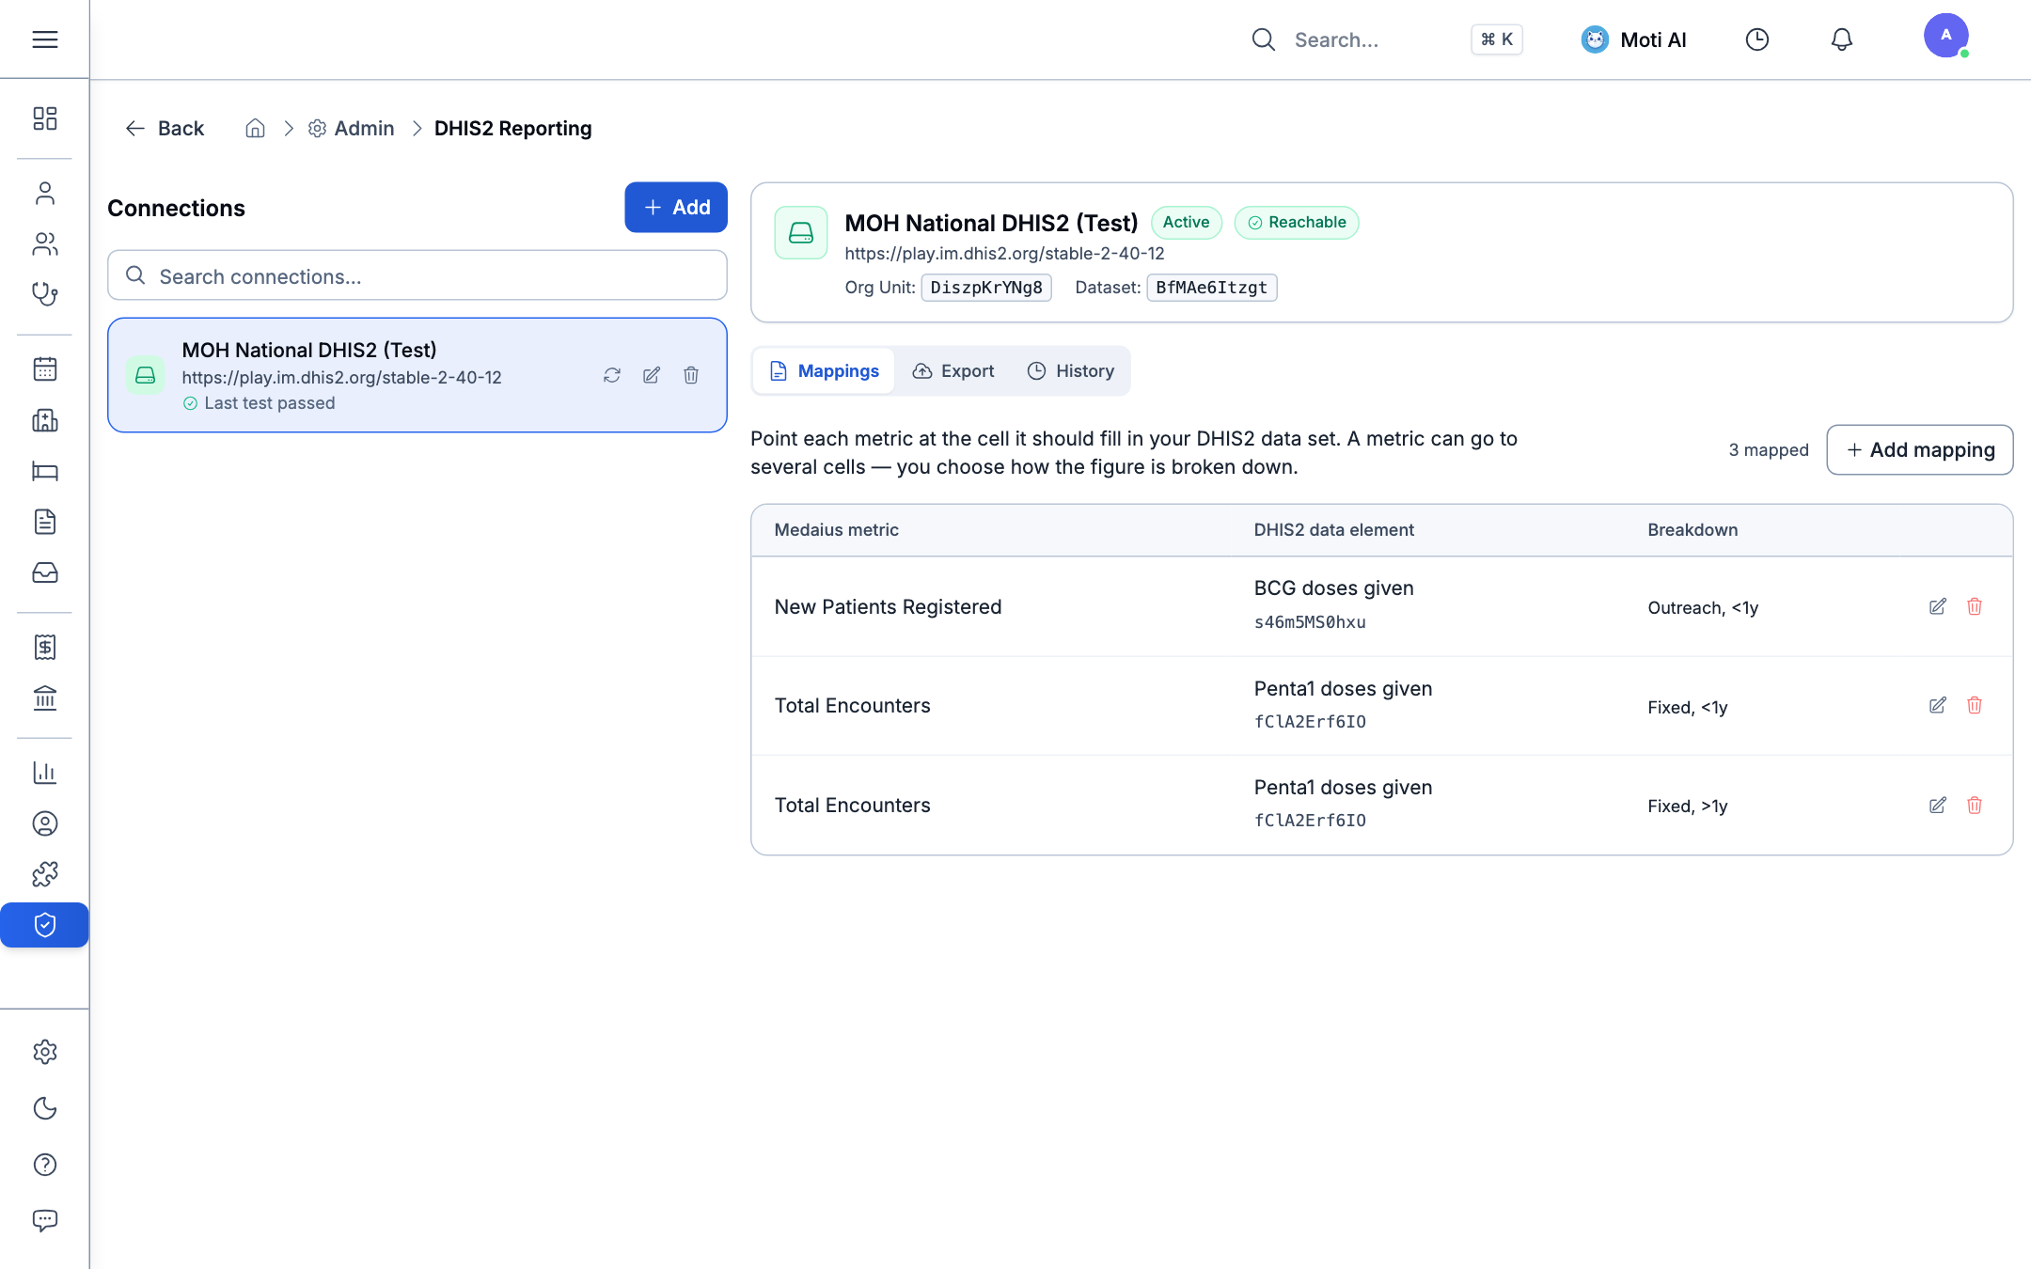Click the Add mapping button

1919,449
